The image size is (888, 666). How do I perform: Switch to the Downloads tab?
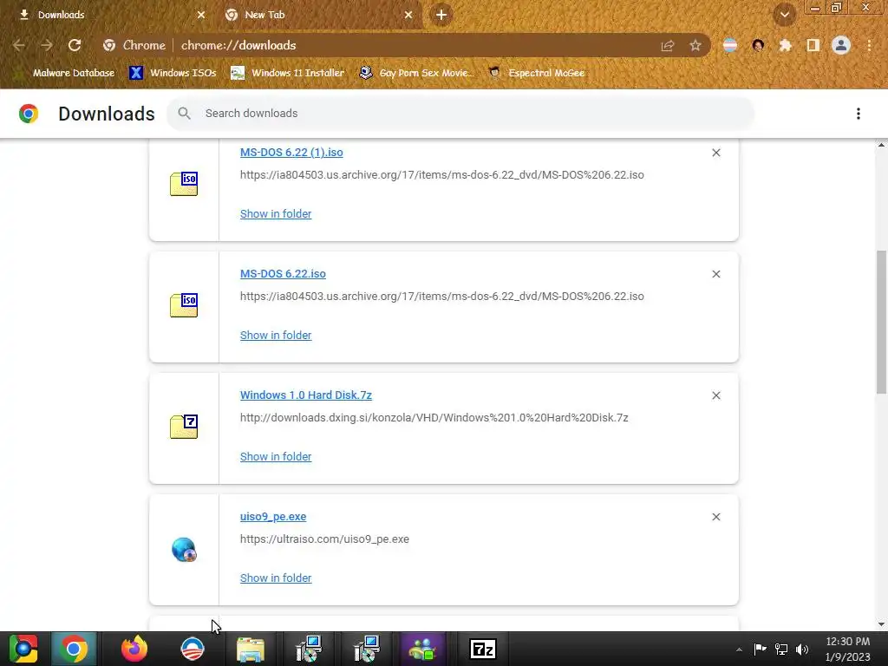point(109,16)
